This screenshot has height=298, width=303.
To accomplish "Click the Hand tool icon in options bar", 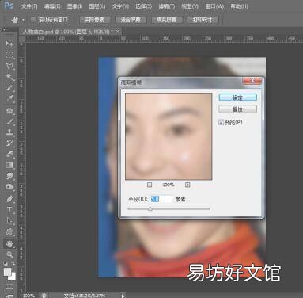I will (x=15, y=20).
